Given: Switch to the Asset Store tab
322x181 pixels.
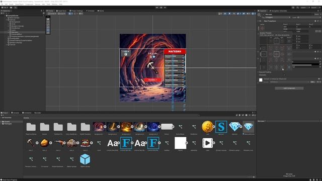Looking at the screenshot, I should pos(61,11).
